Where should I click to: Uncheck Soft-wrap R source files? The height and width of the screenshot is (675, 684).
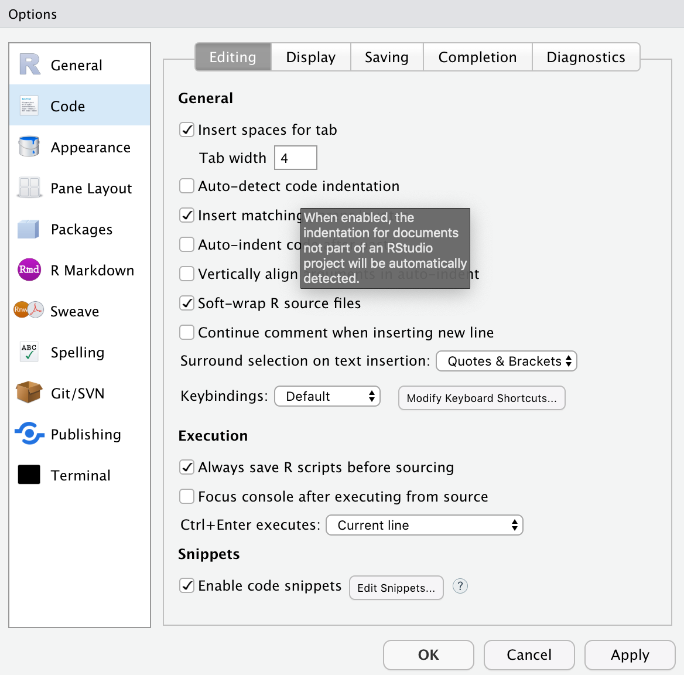pos(186,303)
